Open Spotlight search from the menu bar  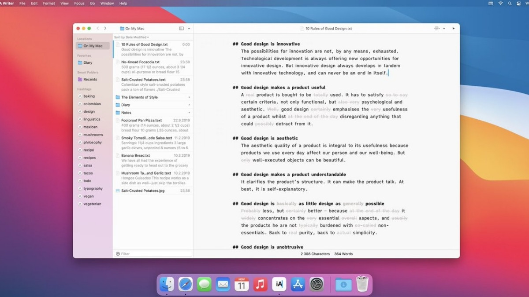coord(510,3)
